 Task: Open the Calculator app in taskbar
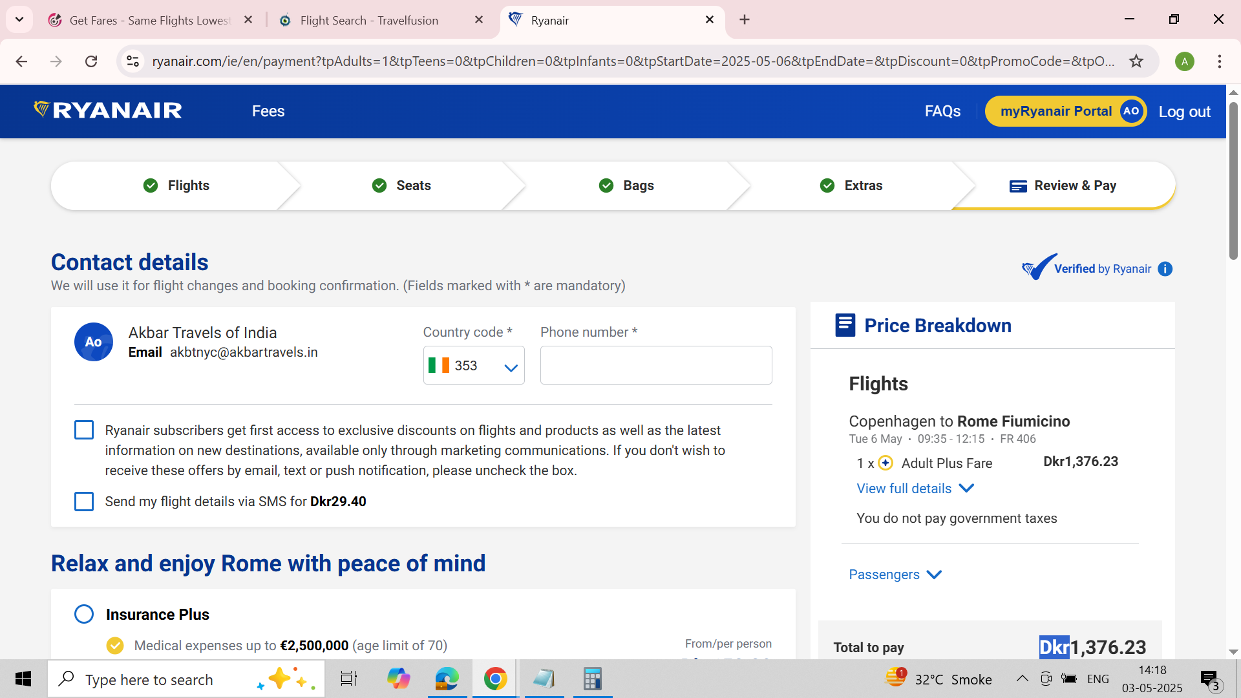coord(592,679)
